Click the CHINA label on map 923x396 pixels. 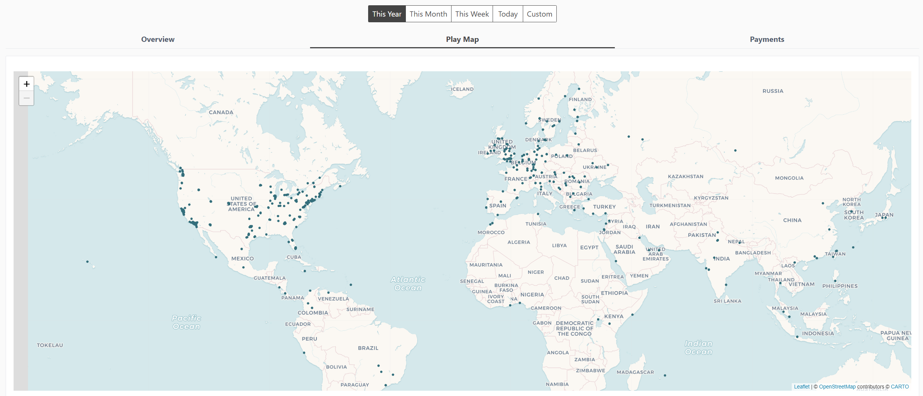click(792, 220)
